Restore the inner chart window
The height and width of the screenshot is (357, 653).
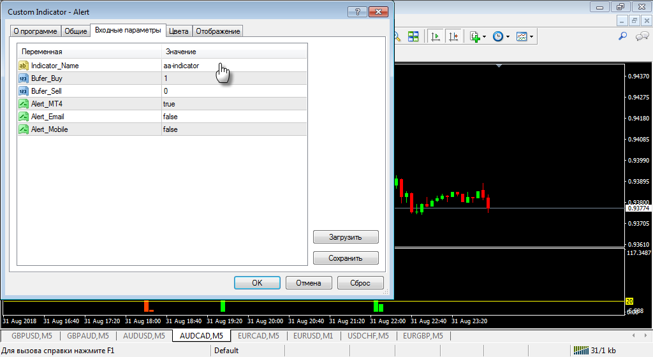[x=635, y=20]
